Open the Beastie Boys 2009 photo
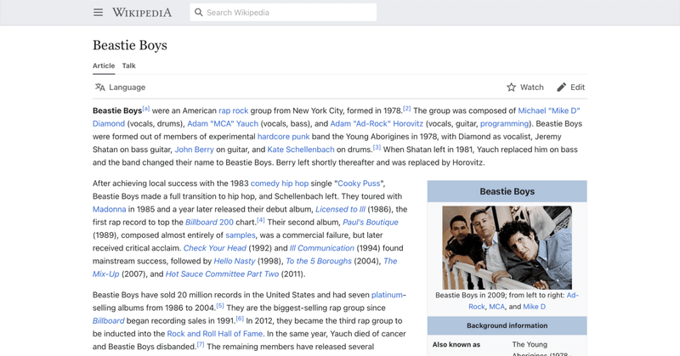 [x=507, y=246]
